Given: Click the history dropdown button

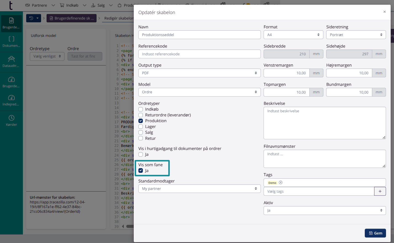Looking at the screenshot, I should coord(34,18).
